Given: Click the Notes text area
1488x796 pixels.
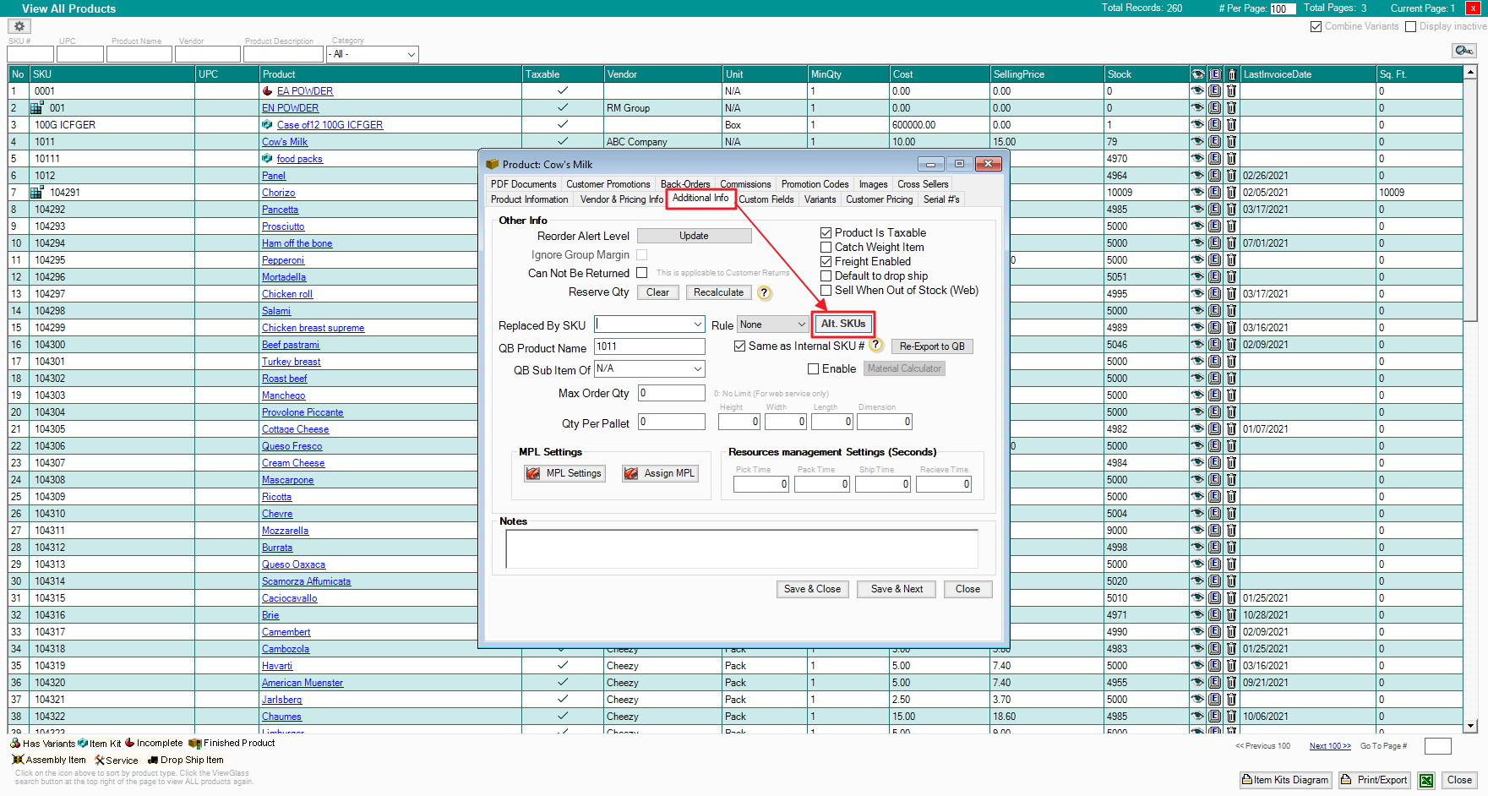Looking at the screenshot, I should pyautogui.click(x=741, y=549).
